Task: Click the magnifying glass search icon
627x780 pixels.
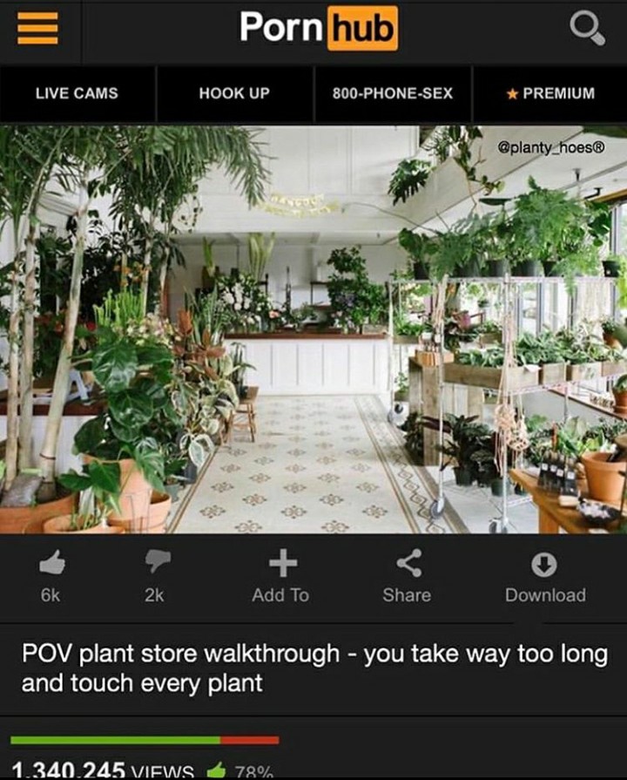Action: [587, 29]
